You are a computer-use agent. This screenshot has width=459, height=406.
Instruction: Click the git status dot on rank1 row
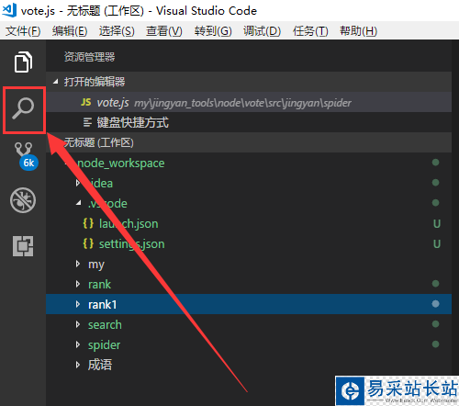[x=435, y=304]
